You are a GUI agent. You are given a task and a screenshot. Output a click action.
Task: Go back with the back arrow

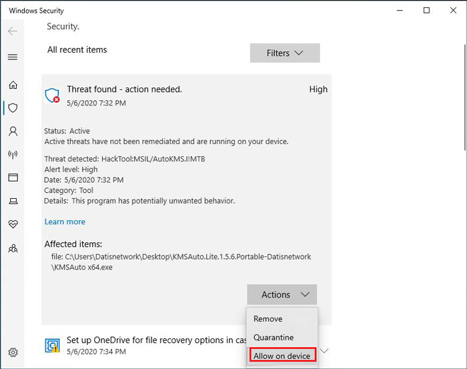[x=13, y=31]
